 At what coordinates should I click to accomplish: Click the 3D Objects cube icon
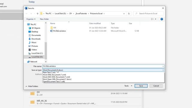pos(29,28)
